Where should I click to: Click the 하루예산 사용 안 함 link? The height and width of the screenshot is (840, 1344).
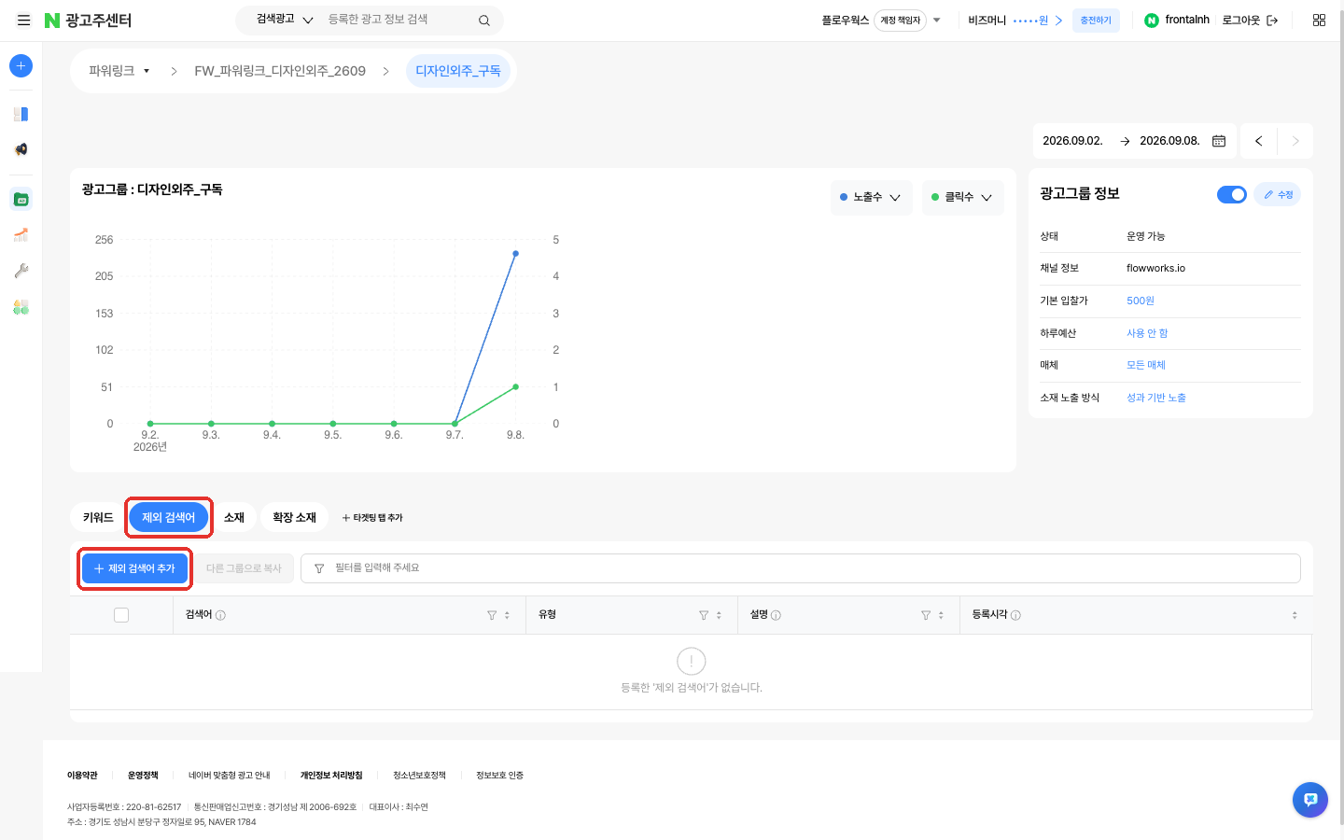[x=1147, y=333]
